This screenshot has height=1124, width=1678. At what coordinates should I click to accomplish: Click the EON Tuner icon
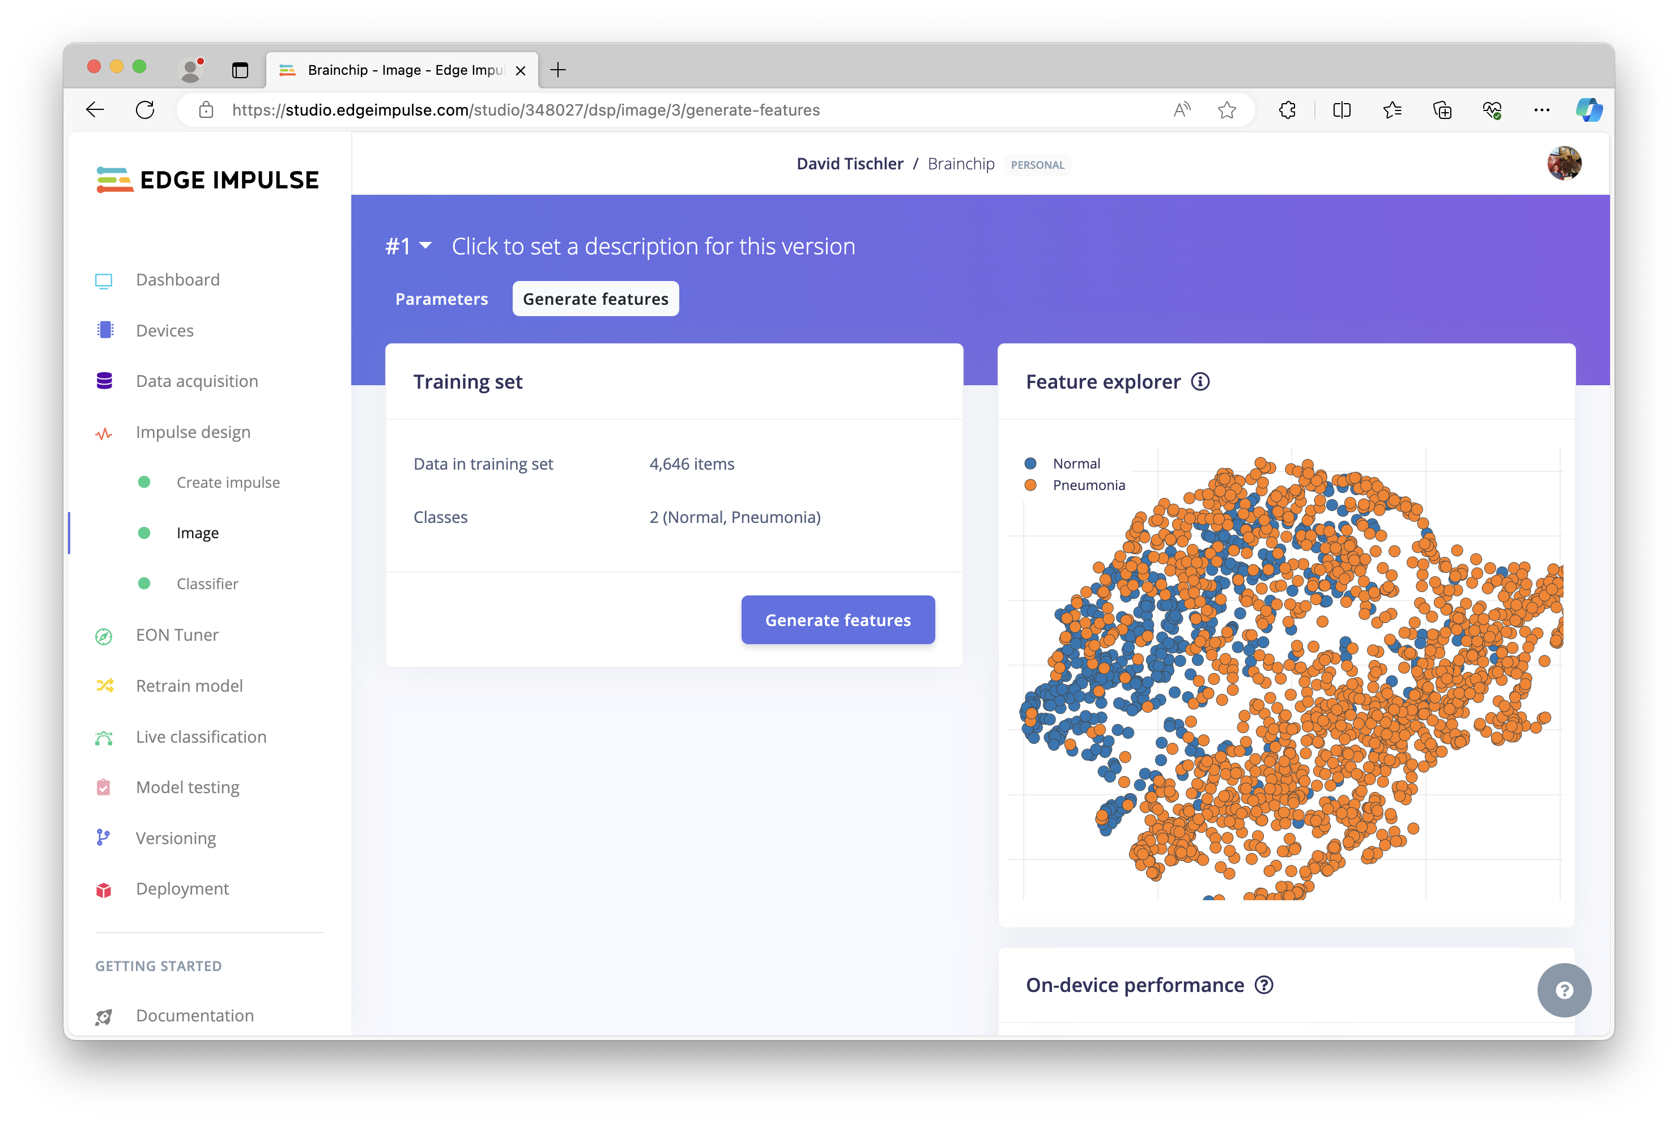[105, 633]
